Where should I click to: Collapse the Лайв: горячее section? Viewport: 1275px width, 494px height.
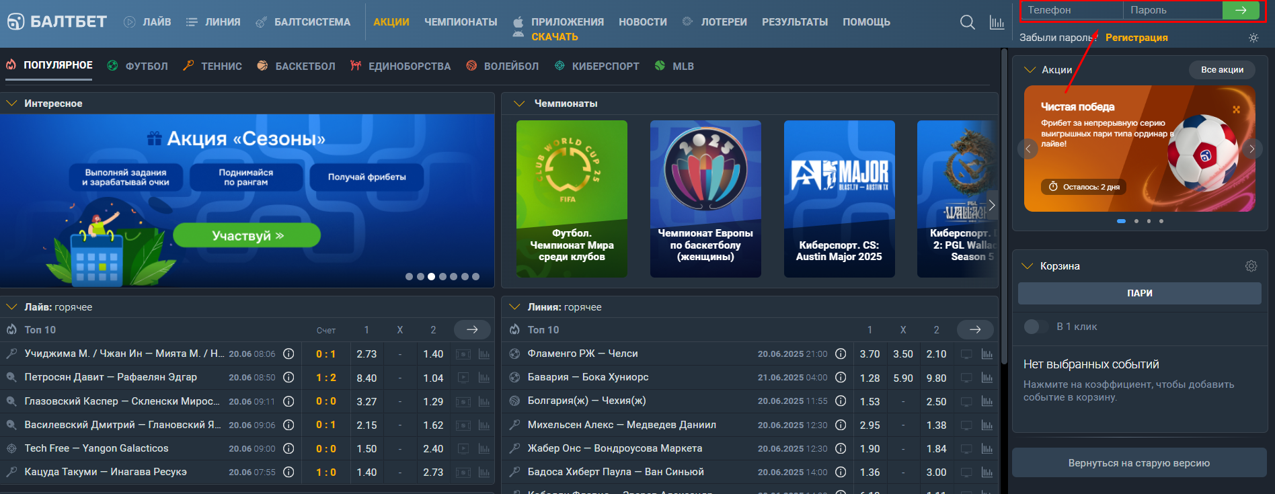click(11, 307)
